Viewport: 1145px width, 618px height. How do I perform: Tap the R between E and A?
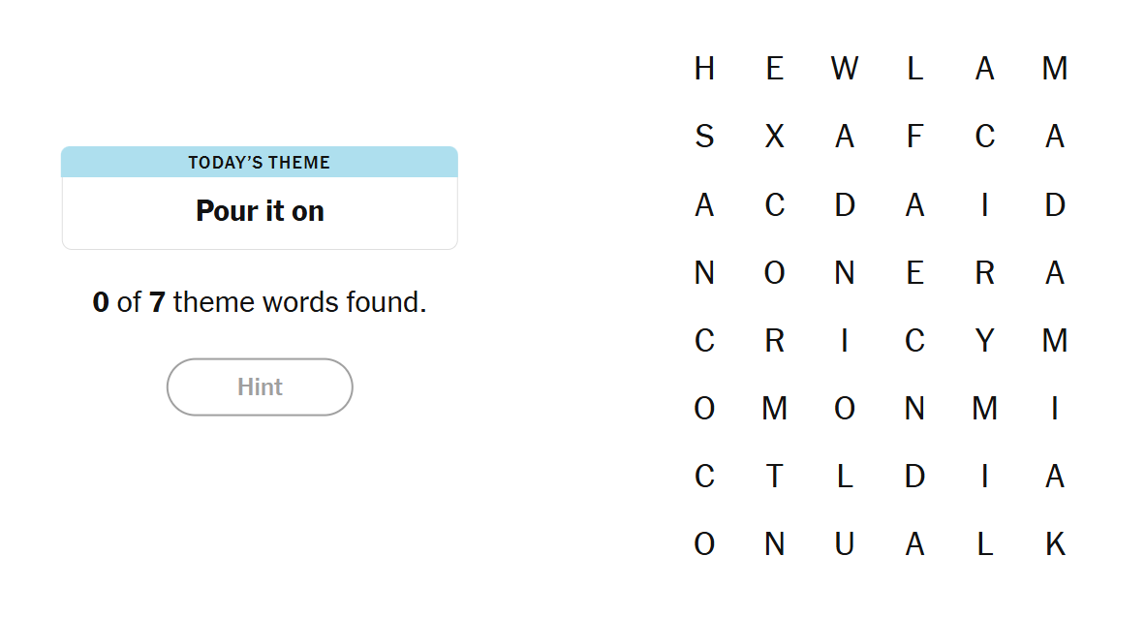click(984, 273)
